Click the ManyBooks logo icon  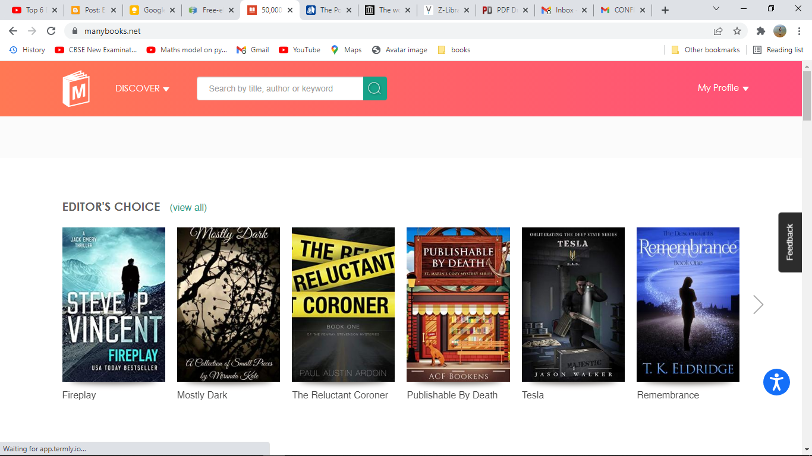(76, 88)
